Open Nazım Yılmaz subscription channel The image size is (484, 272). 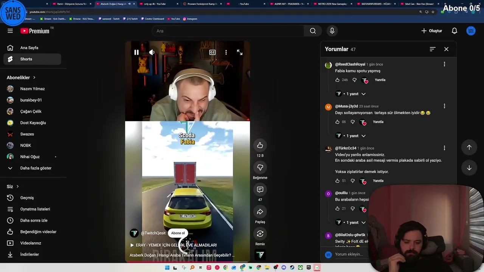click(x=33, y=89)
